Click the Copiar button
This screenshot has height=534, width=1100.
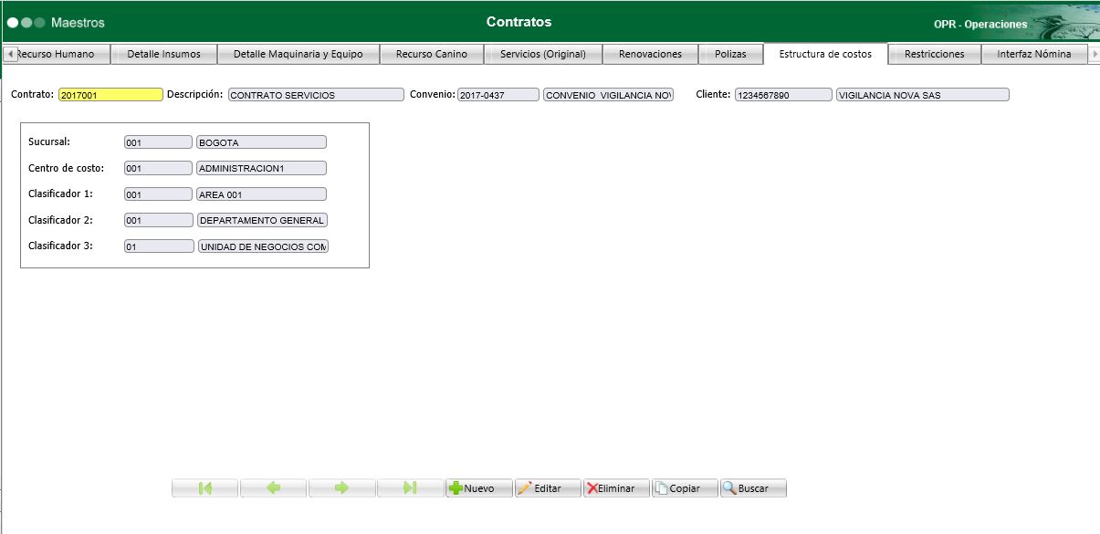coord(685,488)
